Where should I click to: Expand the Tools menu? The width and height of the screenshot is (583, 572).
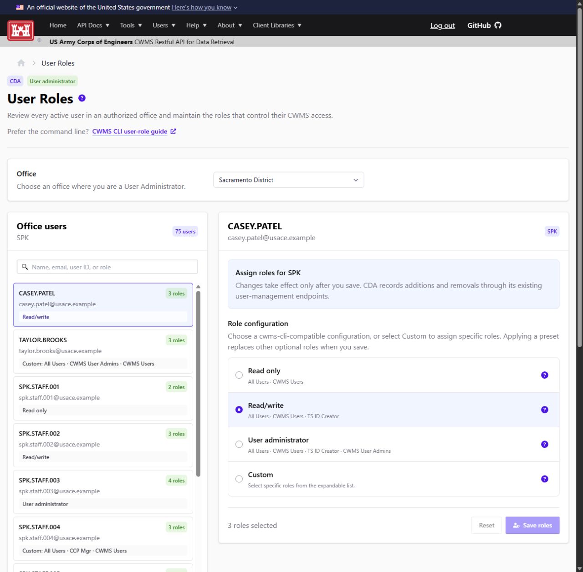[x=131, y=25]
